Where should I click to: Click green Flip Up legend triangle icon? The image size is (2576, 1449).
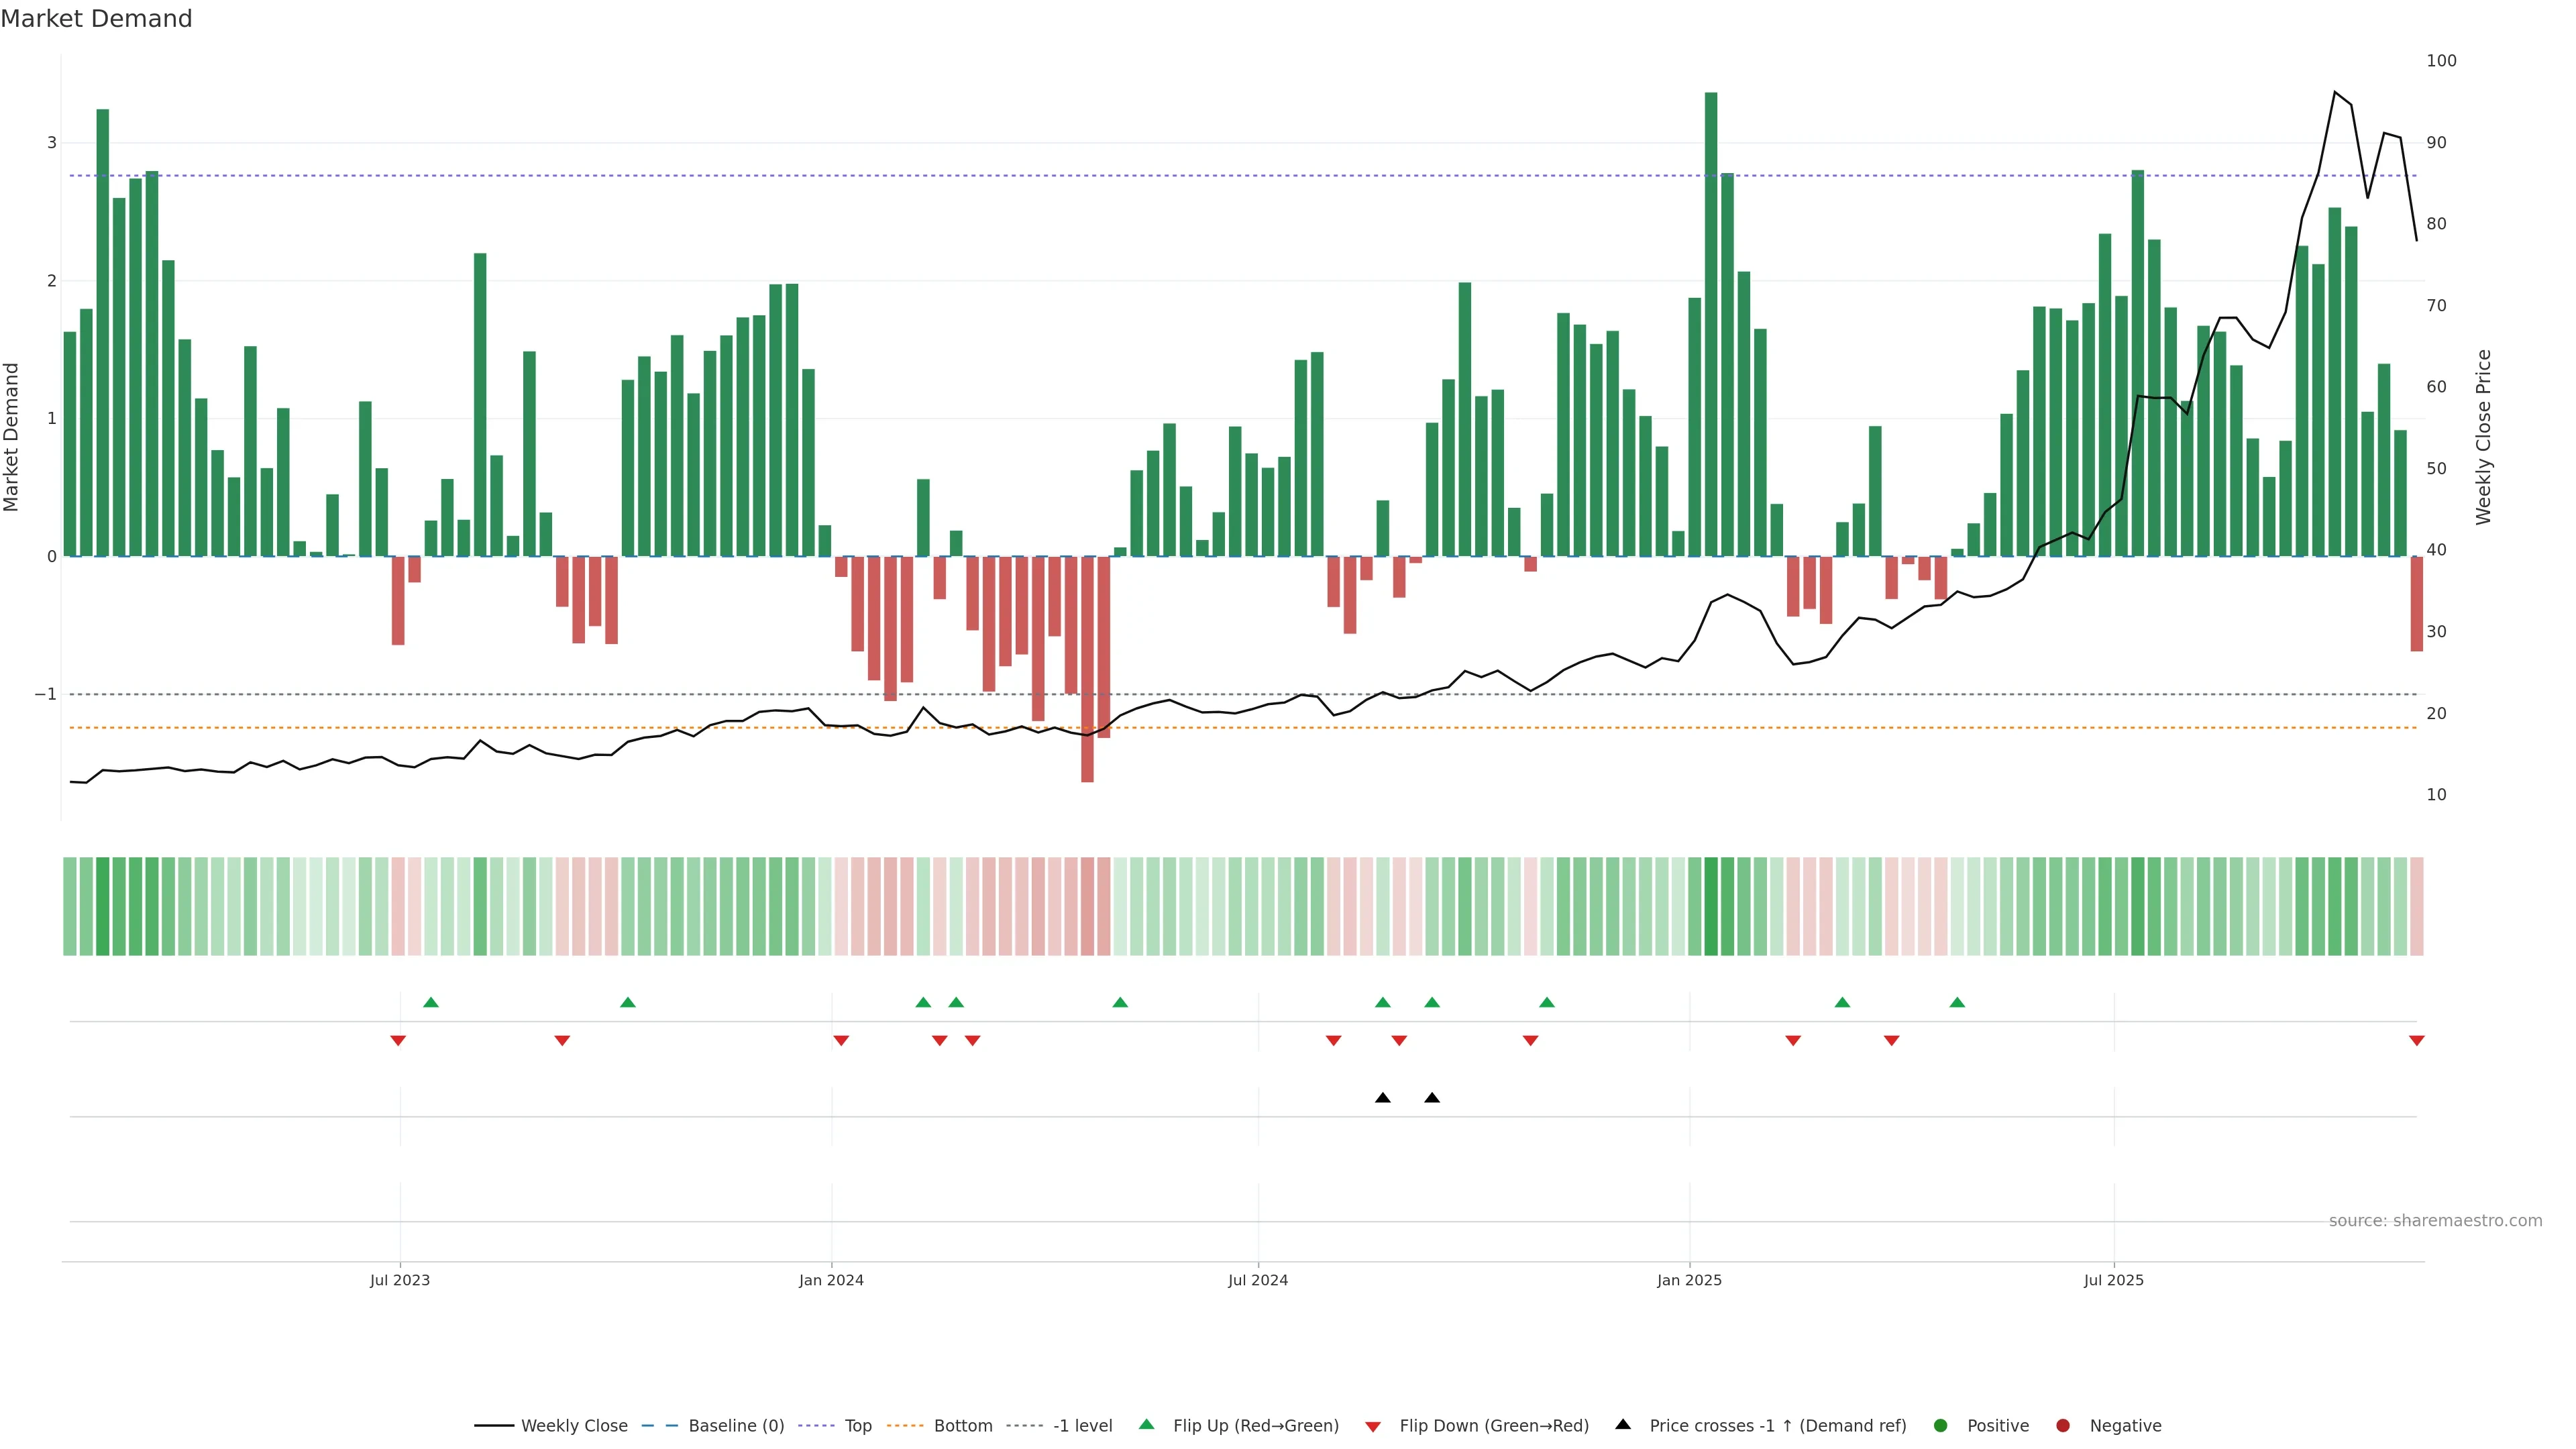point(1147,1424)
